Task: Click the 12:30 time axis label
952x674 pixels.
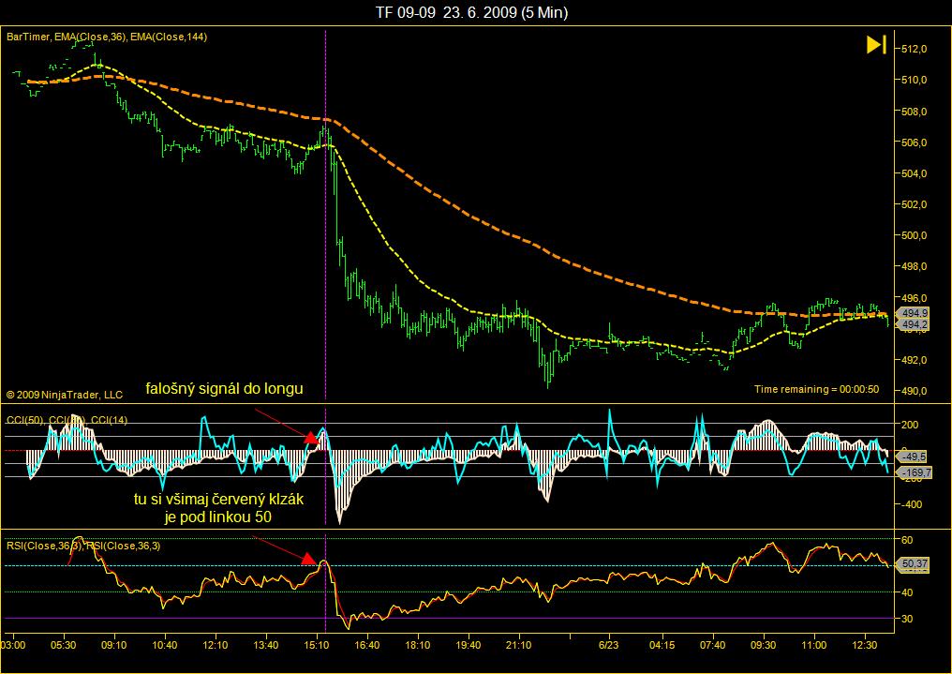Action: 865,645
